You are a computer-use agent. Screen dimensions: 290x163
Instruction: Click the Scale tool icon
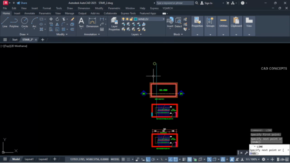[x=58, y=29]
